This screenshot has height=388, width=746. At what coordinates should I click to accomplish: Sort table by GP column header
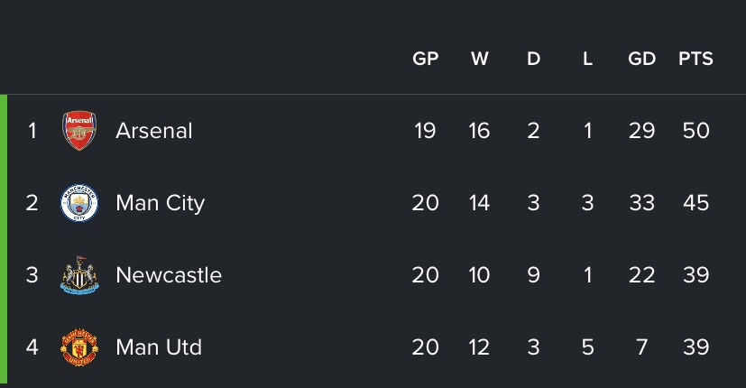point(425,59)
